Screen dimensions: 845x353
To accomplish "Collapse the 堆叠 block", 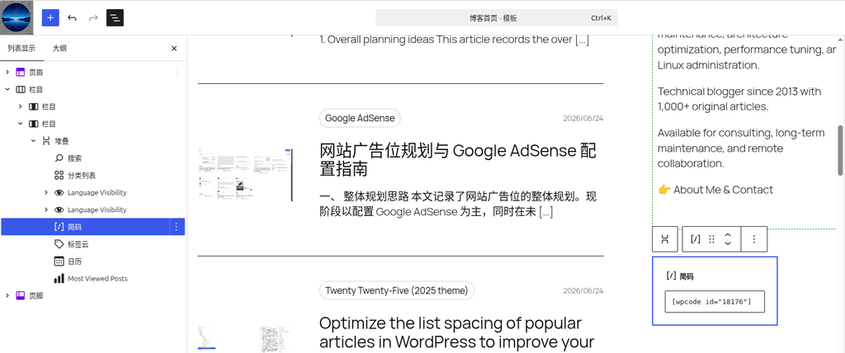I will coord(33,141).
